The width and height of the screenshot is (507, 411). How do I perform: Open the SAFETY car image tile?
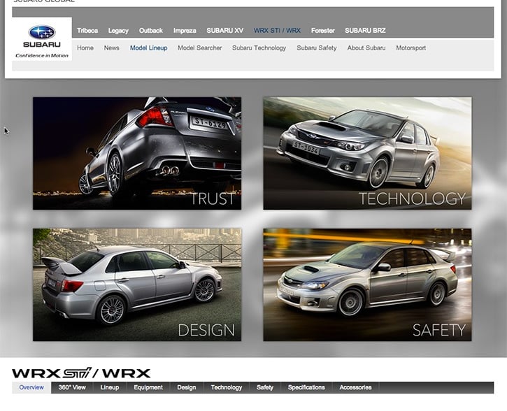coord(367,284)
